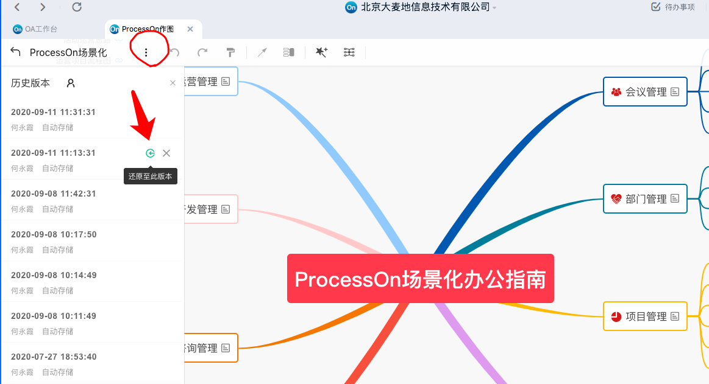Click the pie chart icon in 项目管理
709x384 pixels.
click(x=616, y=316)
